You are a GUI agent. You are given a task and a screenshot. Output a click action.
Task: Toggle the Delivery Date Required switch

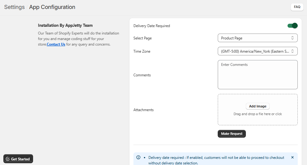pos(292,26)
